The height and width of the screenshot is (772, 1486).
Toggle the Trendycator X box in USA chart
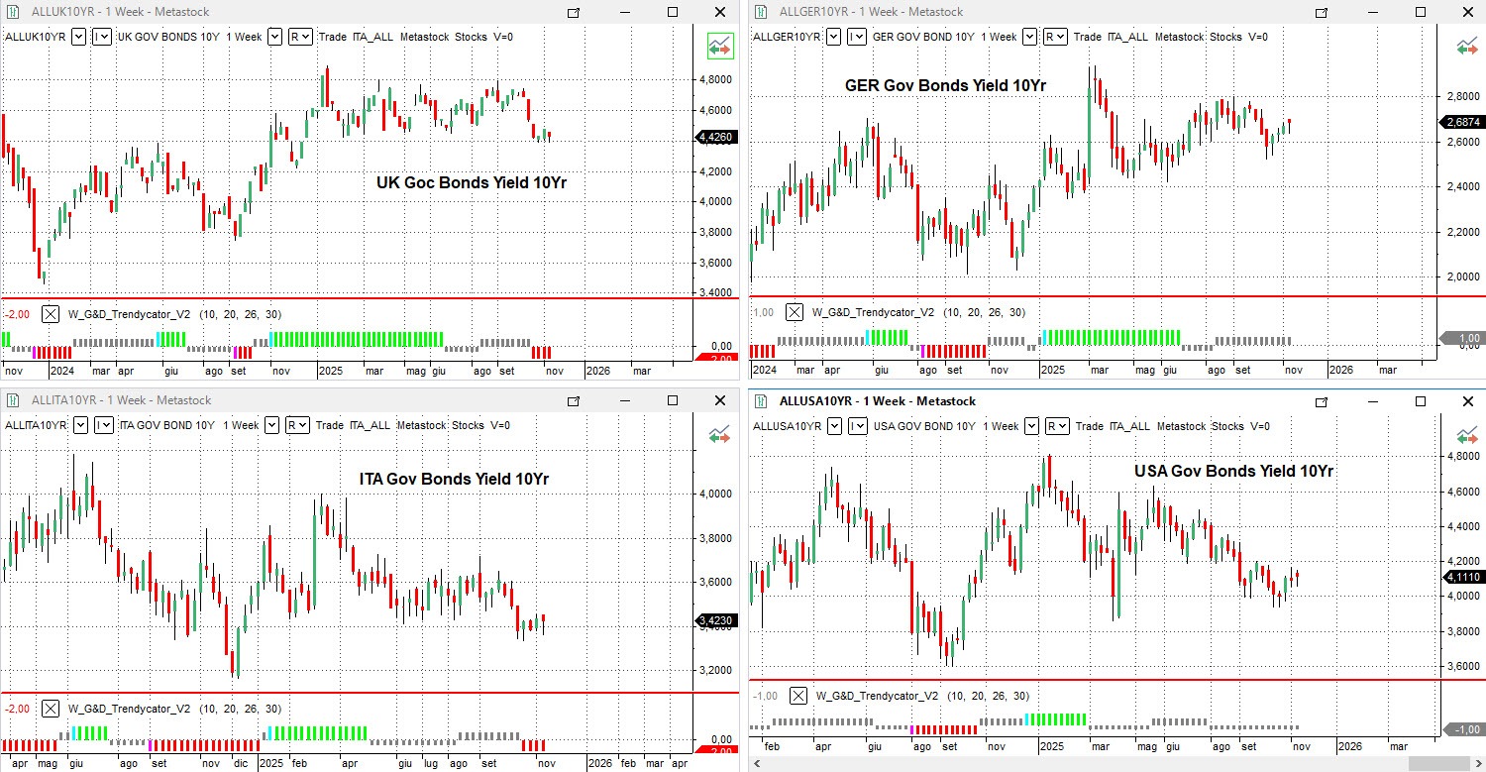pyautogui.click(x=798, y=696)
